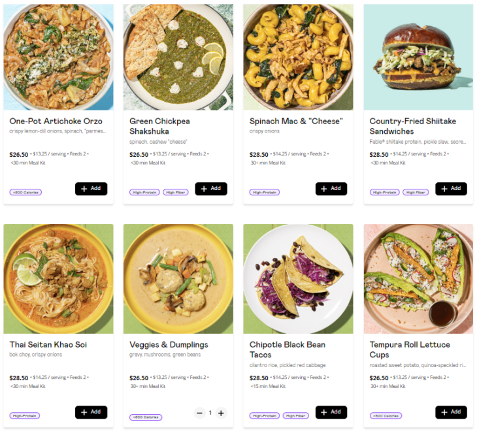The width and height of the screenshot is (479, 435).
Task: Add Country-Fried Shiitake Sandwiches
Action: click(x=451, y=189)
